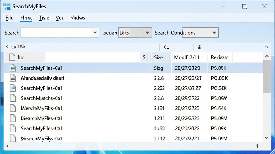Viewport: 275px width, 154px height.
Task: Select the Alandnaeciailv deati row name
Action: point(42,78)
